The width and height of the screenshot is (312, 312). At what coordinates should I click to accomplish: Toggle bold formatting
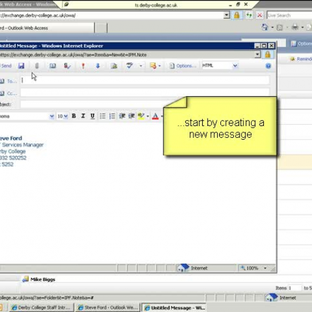pos(74,116)
